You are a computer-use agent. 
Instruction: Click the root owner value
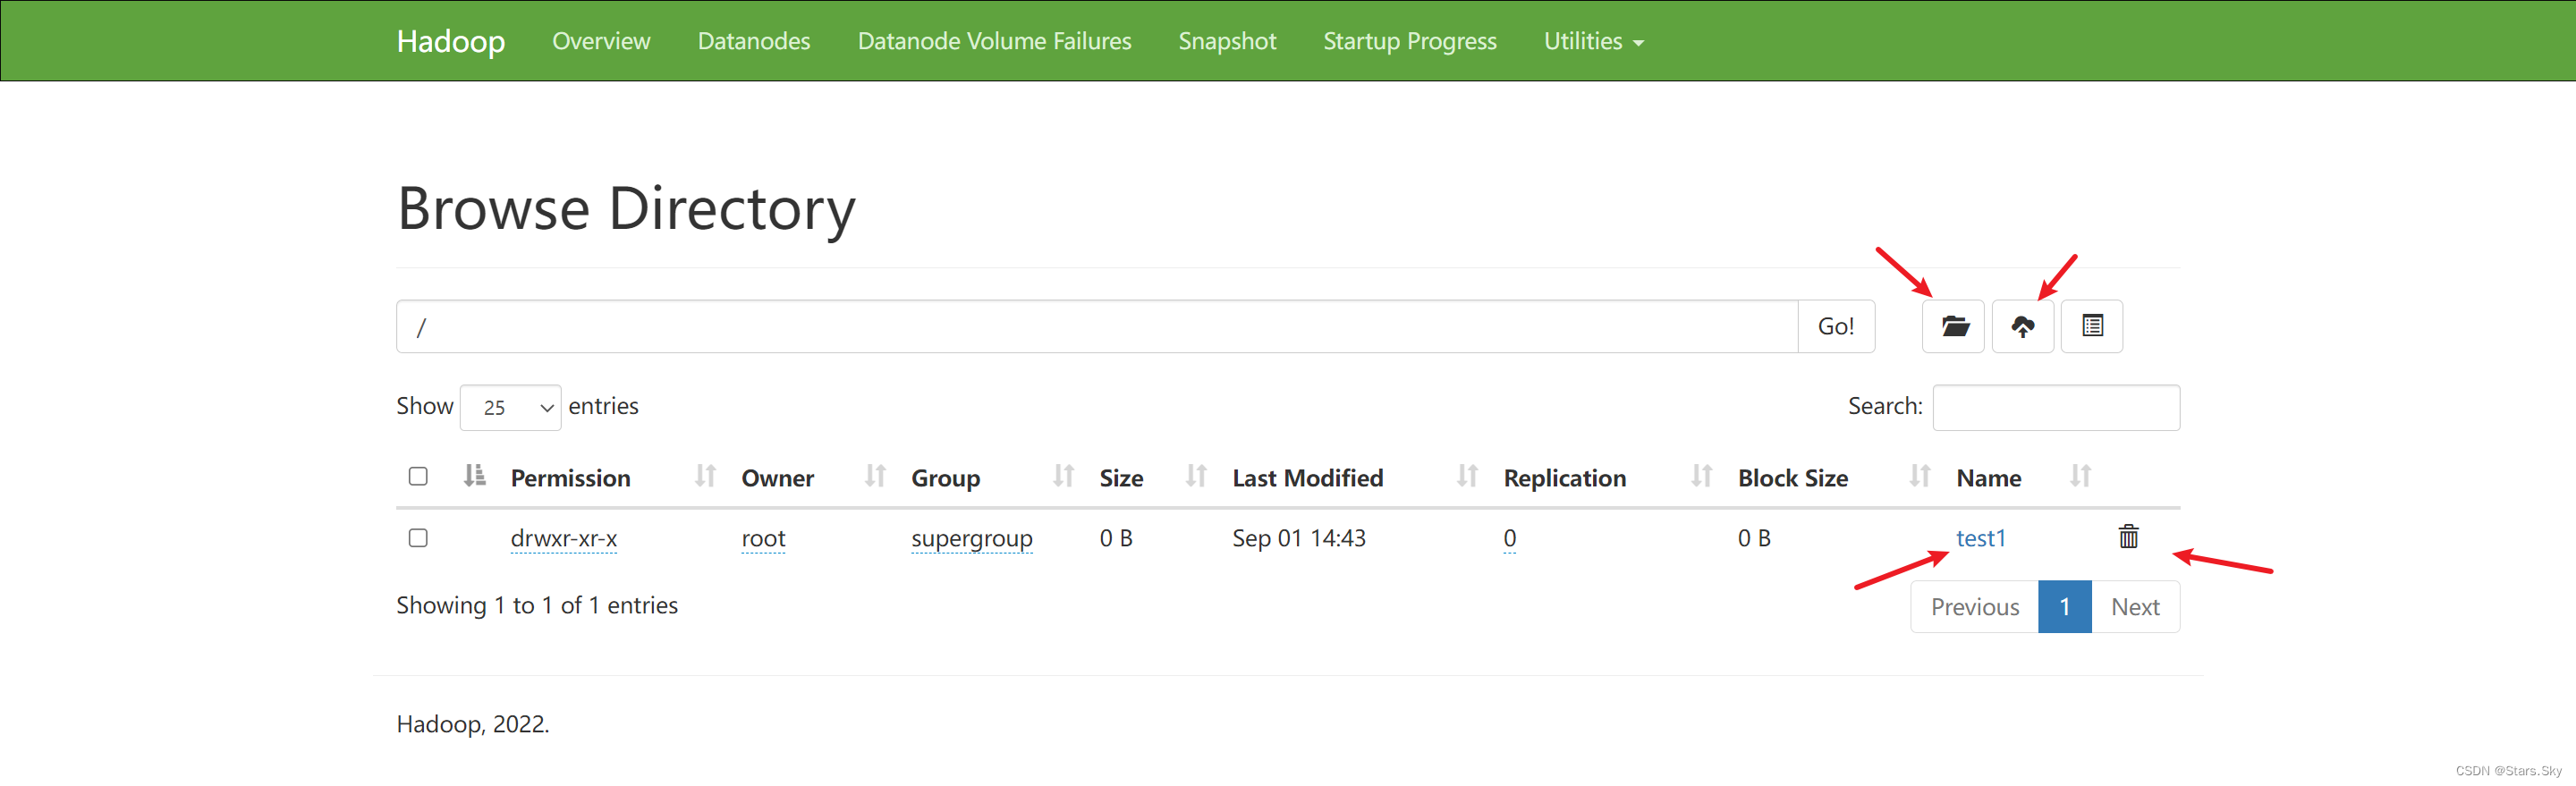point(763,538)
